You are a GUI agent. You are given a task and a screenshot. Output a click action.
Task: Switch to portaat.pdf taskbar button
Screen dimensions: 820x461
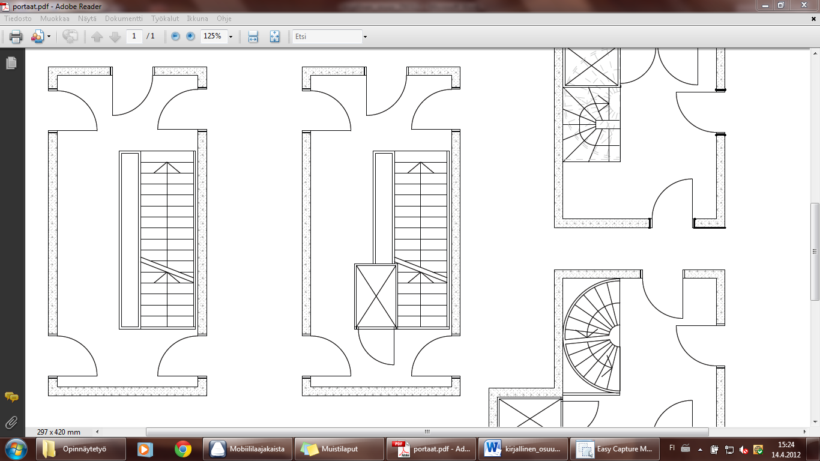click(x=431, y=448)
